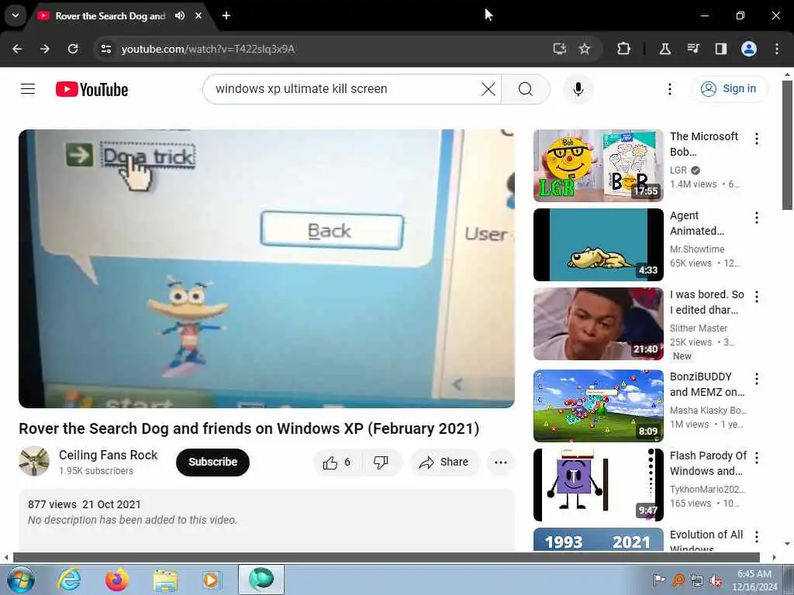Open Chrome Labs flask icon

click(x=665, y=49)
